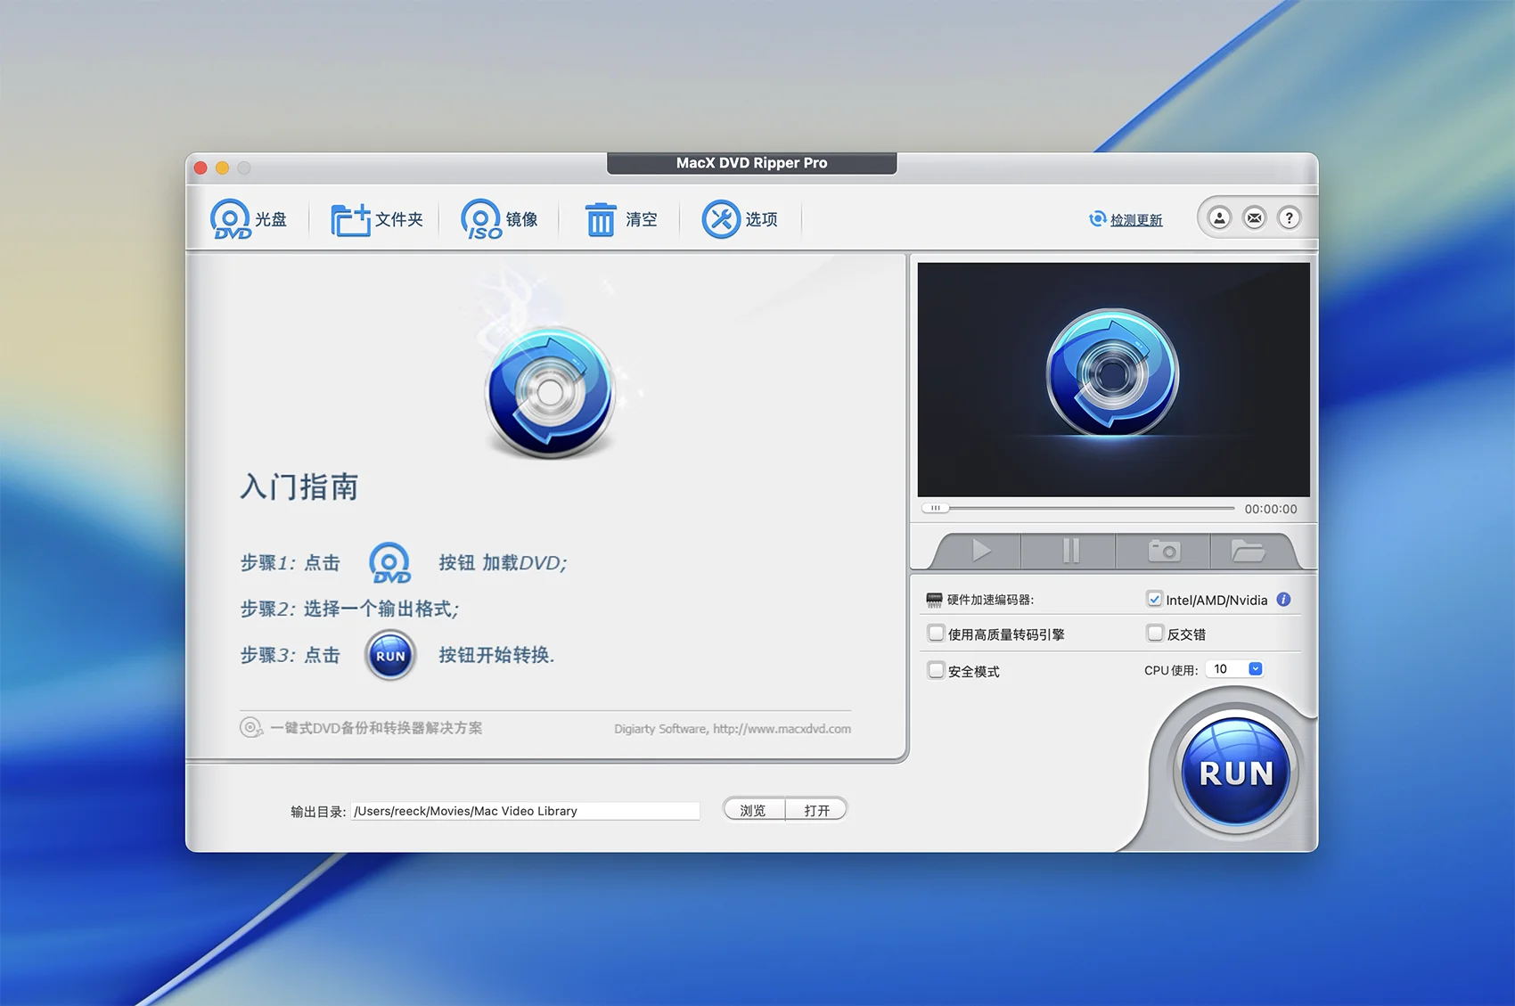Enable high quality engine (使用高质量转码引擎) checkbox

click(x=936, y=634)
